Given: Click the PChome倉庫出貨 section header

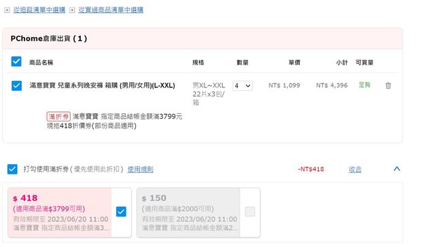Looking at the screenshot, I should 49,39.
